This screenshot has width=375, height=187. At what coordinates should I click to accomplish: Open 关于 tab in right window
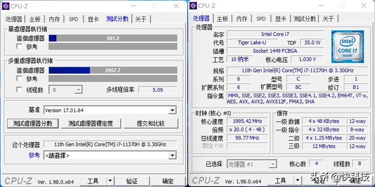point(328,19)
